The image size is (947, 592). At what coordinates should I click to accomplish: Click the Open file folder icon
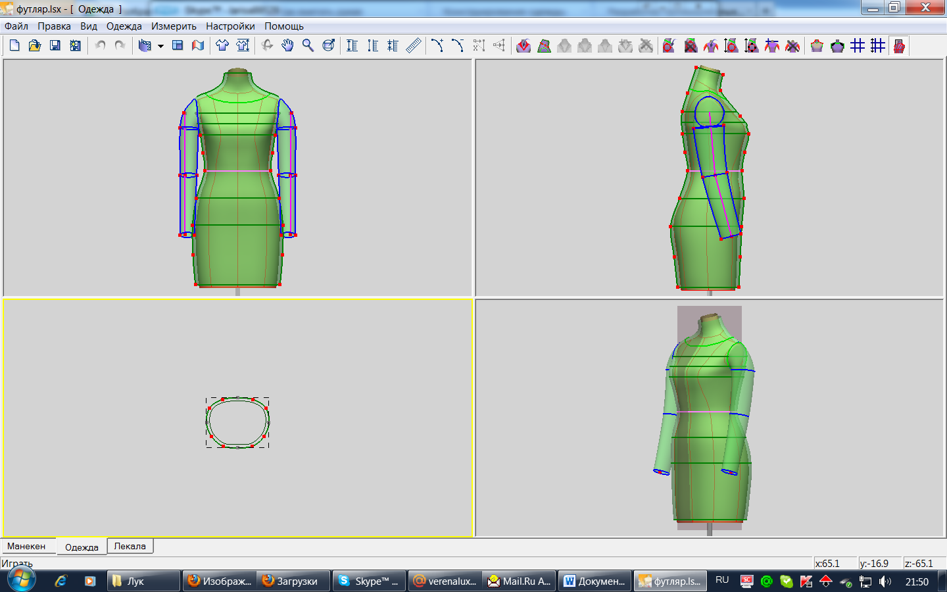coord(34,45)
